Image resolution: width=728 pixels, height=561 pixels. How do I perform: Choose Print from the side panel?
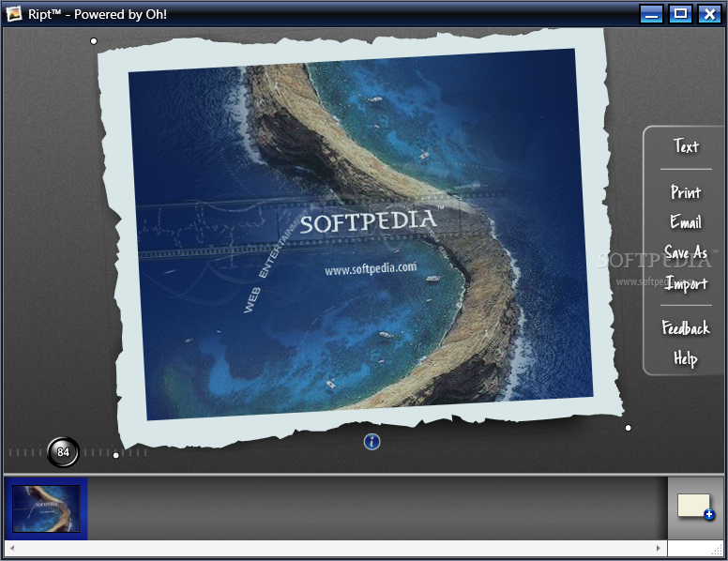point(686,191)
